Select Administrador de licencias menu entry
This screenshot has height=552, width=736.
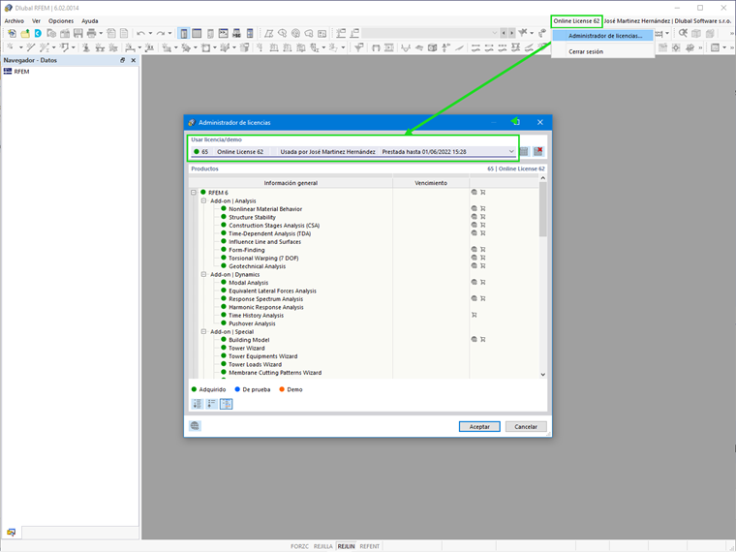click(x=603, y=36)
